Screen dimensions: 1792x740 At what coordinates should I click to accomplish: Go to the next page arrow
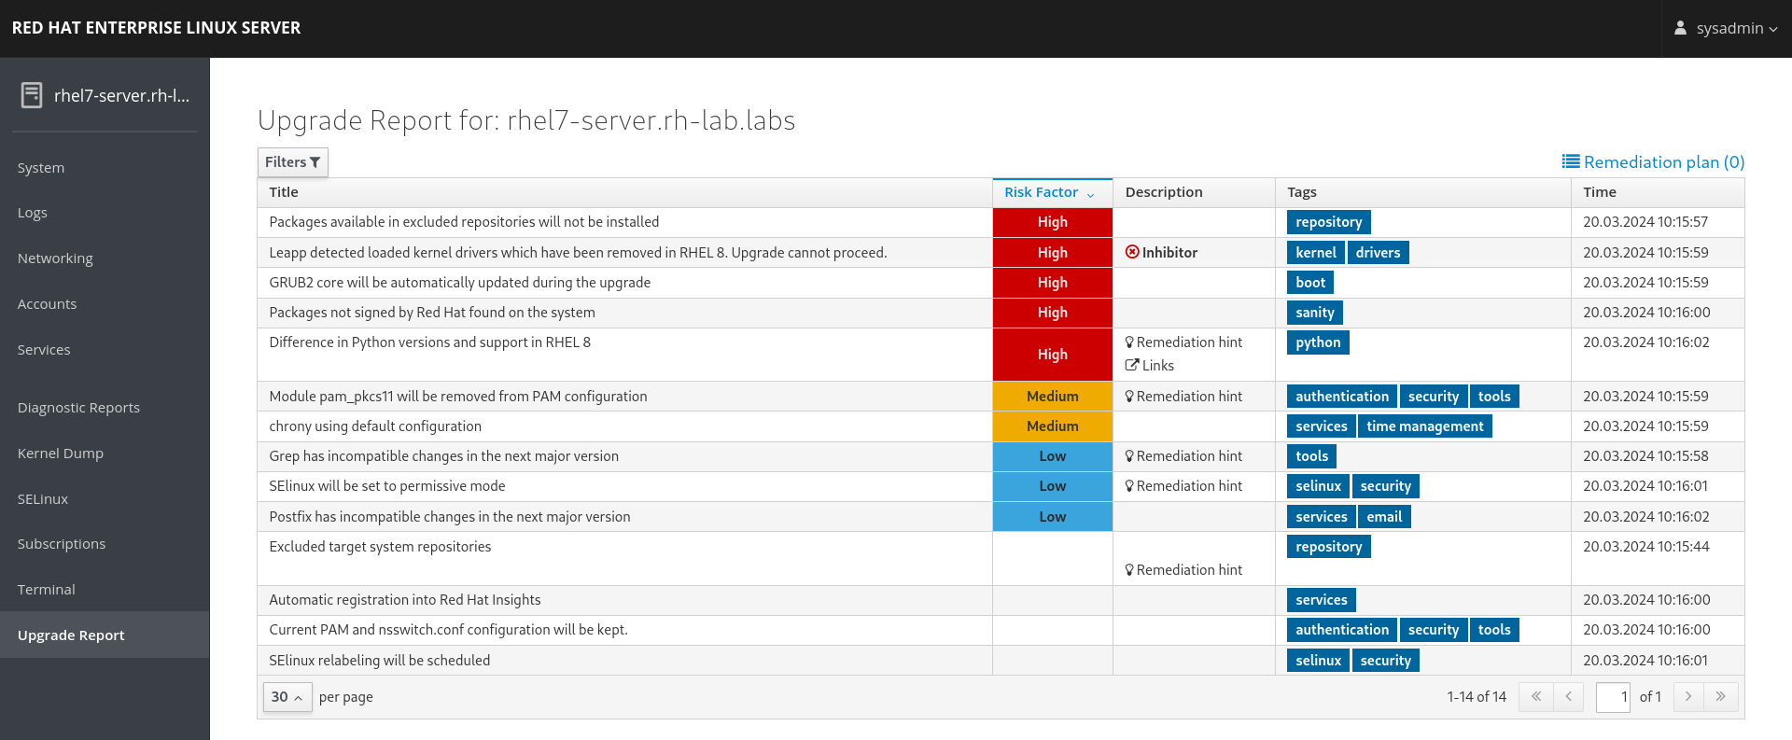(1688, 697)
